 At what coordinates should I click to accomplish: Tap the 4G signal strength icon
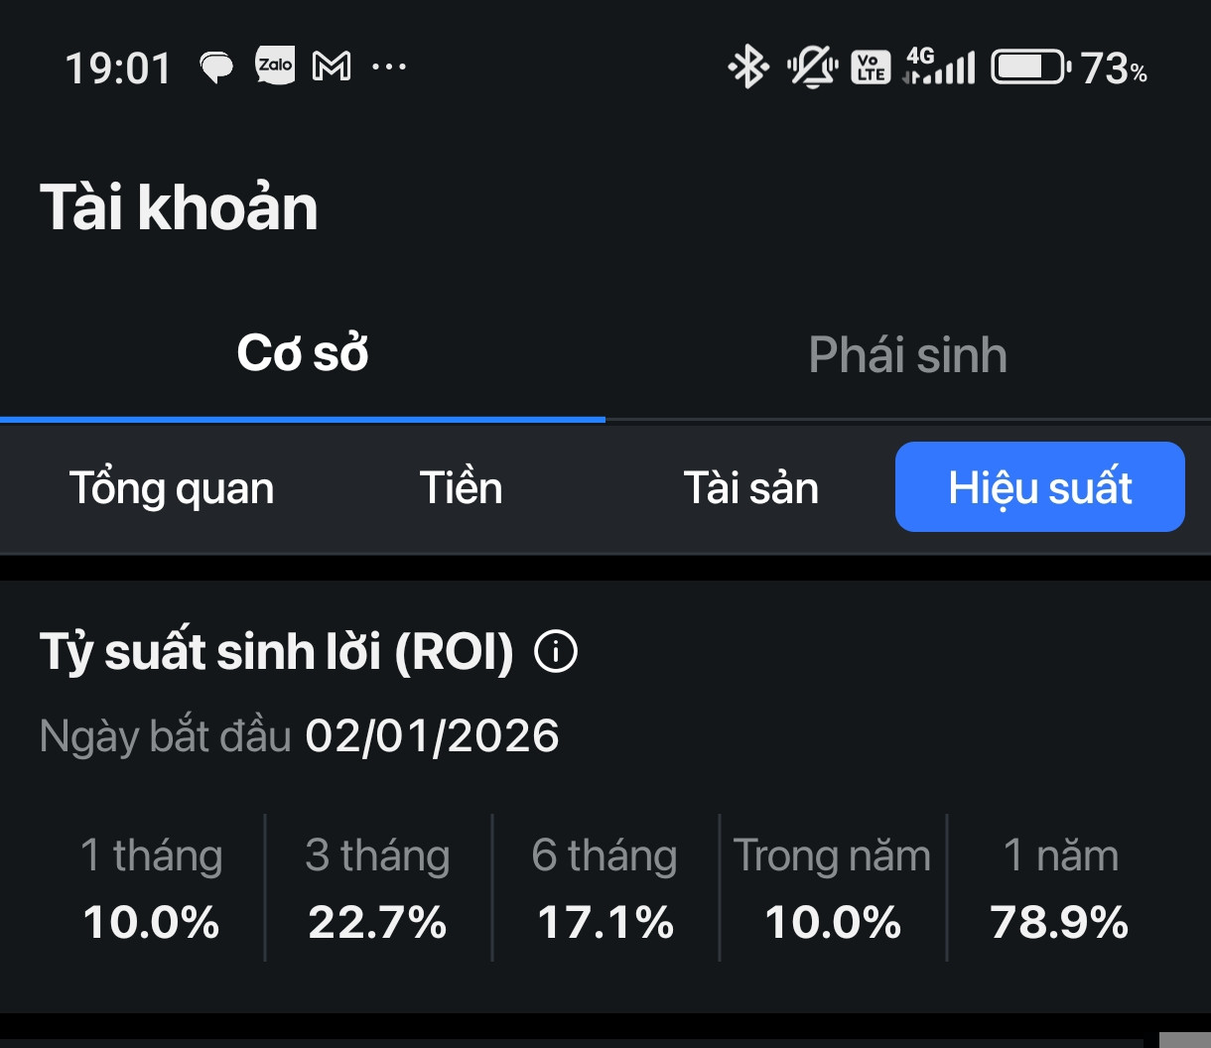[939, 66]
